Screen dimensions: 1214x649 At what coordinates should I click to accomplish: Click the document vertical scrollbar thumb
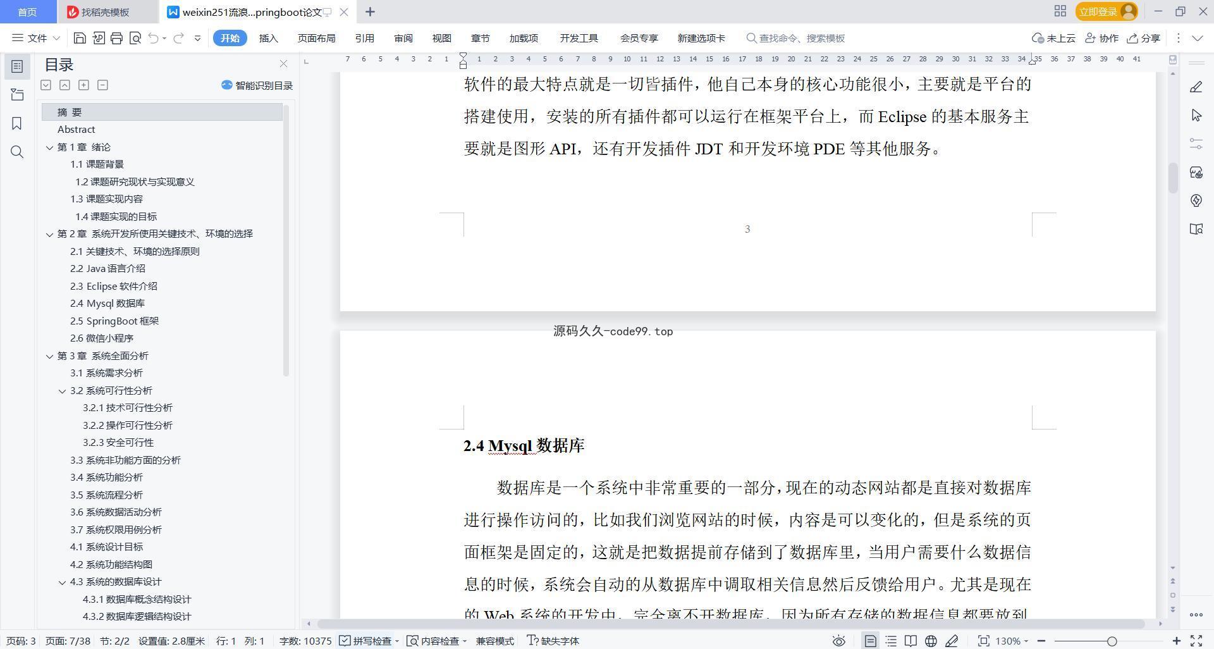pos(1173,178)
